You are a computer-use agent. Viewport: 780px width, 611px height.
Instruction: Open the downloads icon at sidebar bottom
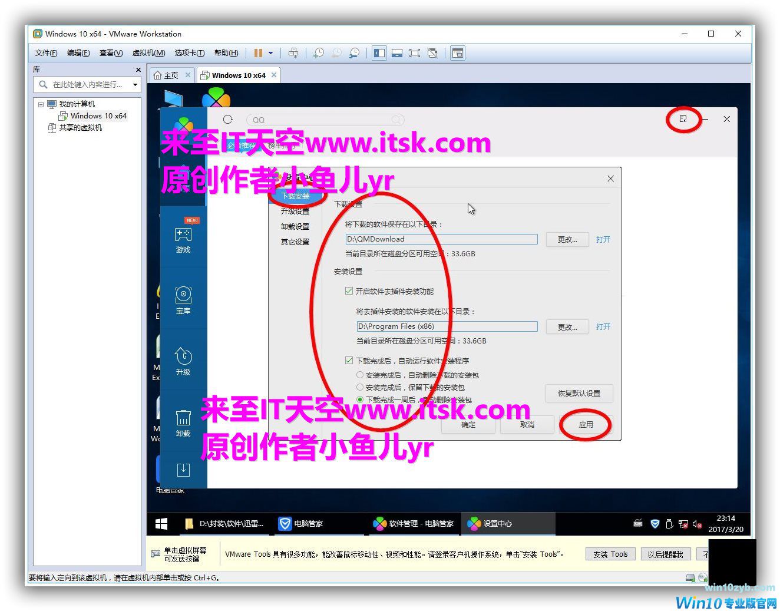tap(183, 470)
